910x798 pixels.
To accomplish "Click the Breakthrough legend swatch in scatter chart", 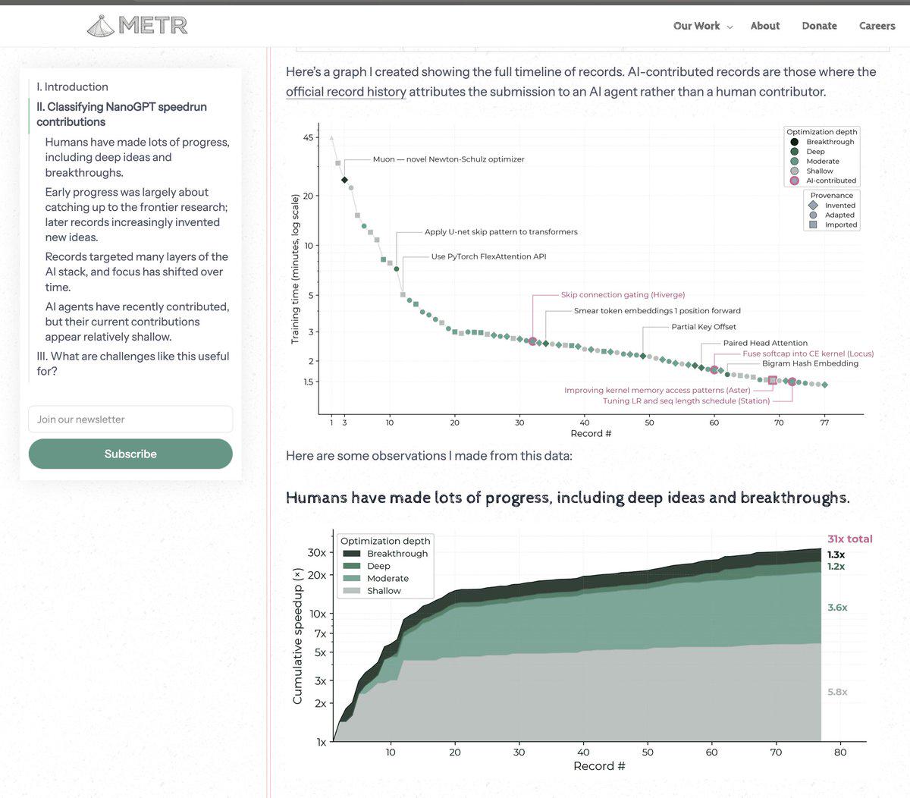I will 794,142.
